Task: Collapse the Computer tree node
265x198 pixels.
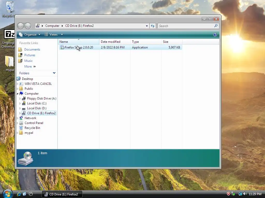Action: 17,94
